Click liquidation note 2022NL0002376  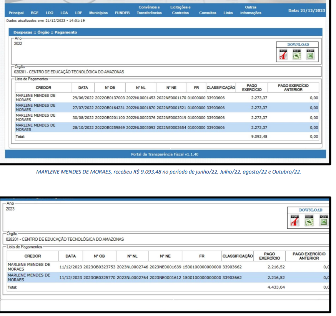pos(141,117)
